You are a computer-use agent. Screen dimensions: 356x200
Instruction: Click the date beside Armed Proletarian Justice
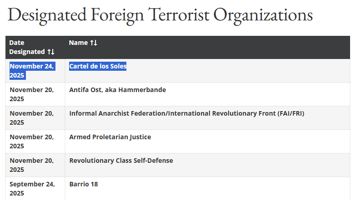pos(31,141)
